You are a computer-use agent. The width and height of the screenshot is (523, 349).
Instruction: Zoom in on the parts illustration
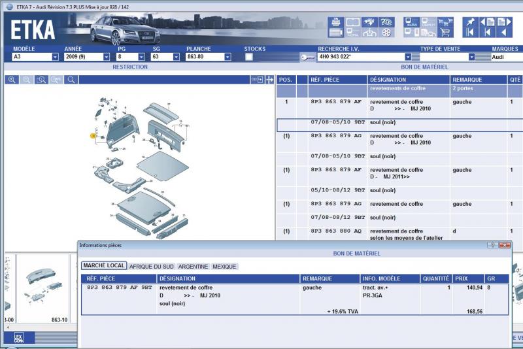pos(12,80)
